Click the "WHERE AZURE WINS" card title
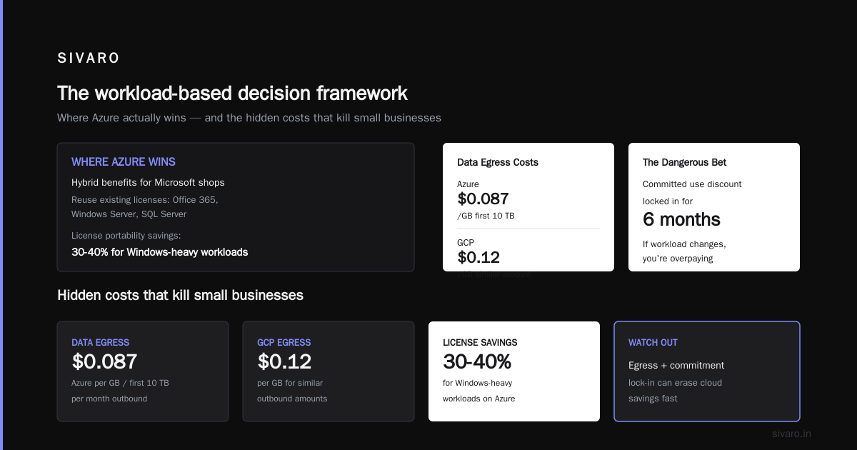Viewport: 857px width, 450px height. pos(124,162)
